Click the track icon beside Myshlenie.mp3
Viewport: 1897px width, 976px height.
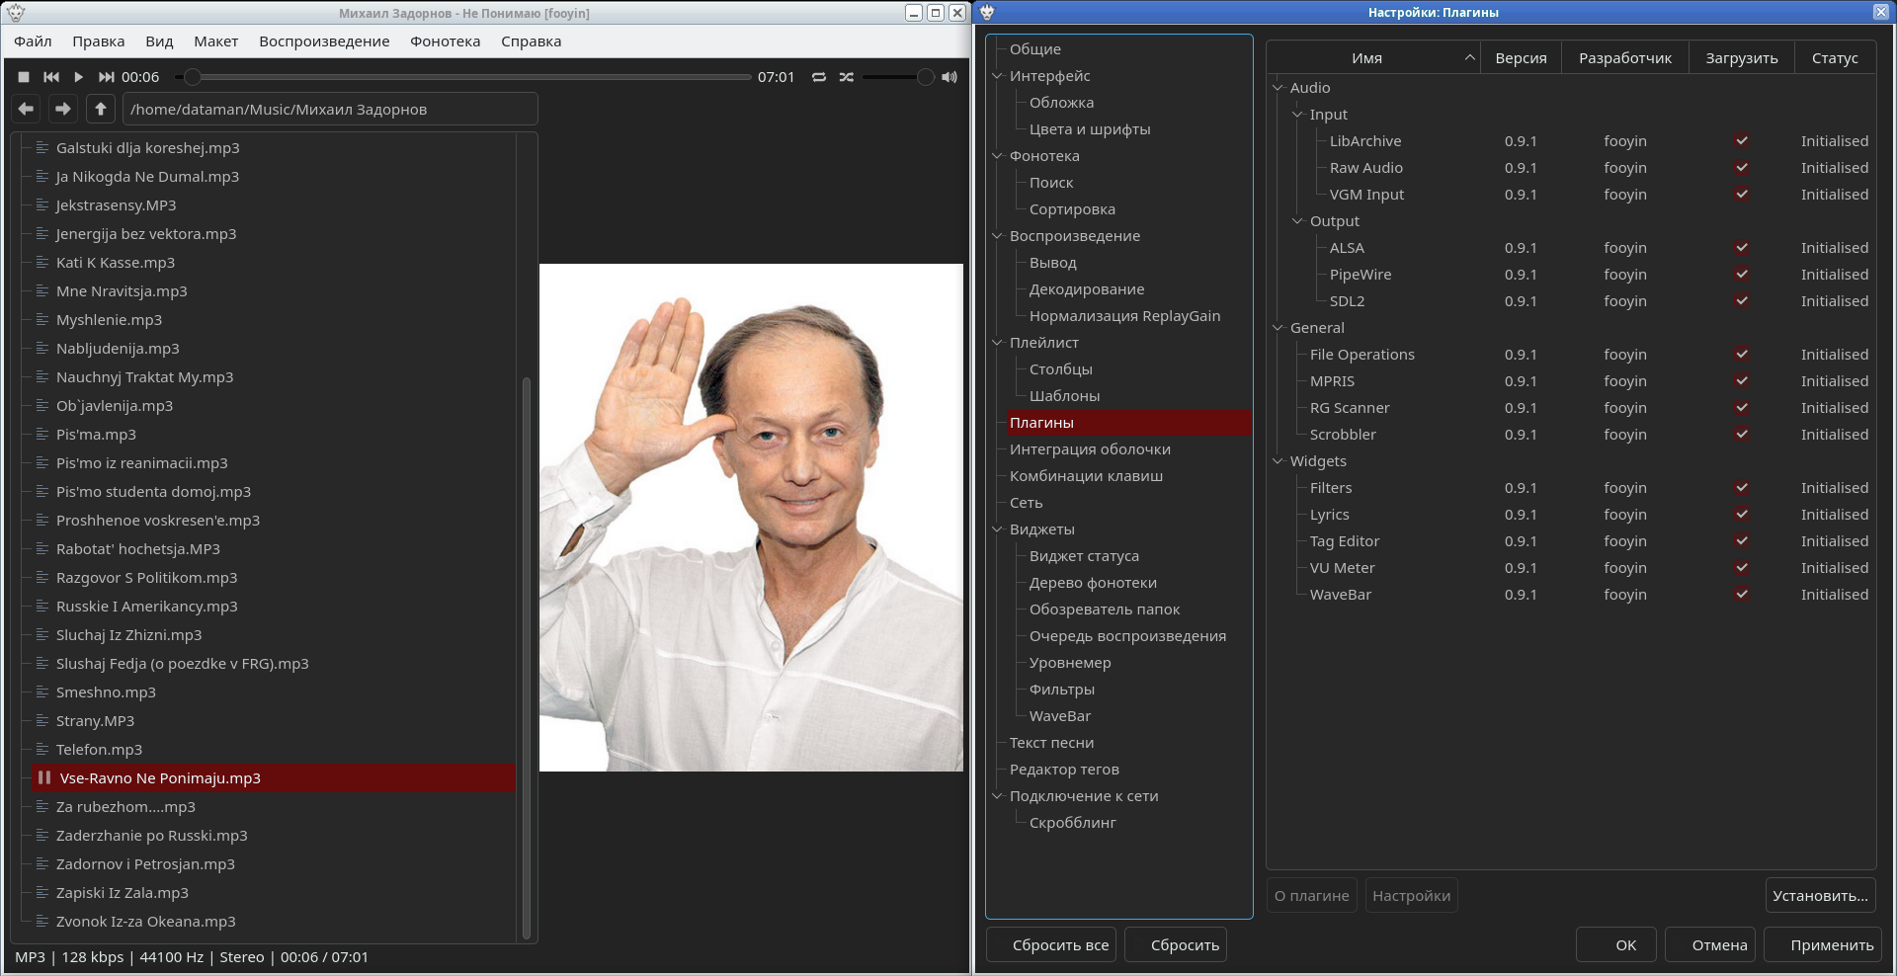tap(42, 320)
